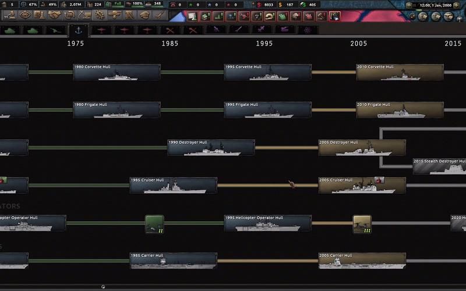This screenshot has width=466, height=291.
Task: Select the 1995 Corvette Hull technology
Action: [268, 72]
